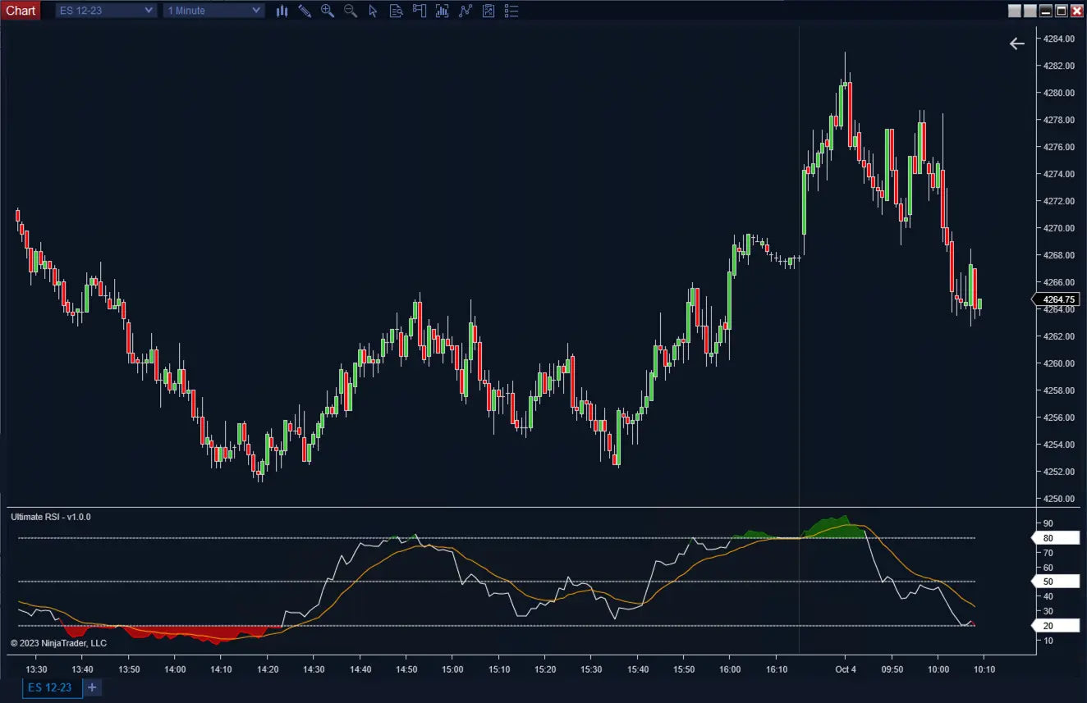Select the ES 12-23 tab
Image resolution: width=1087 pixels, height=703 pixels.
(50, 687)
